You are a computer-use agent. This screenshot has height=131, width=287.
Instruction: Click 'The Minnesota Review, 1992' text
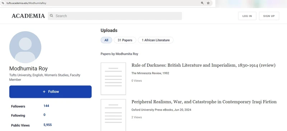click(150, 73)
